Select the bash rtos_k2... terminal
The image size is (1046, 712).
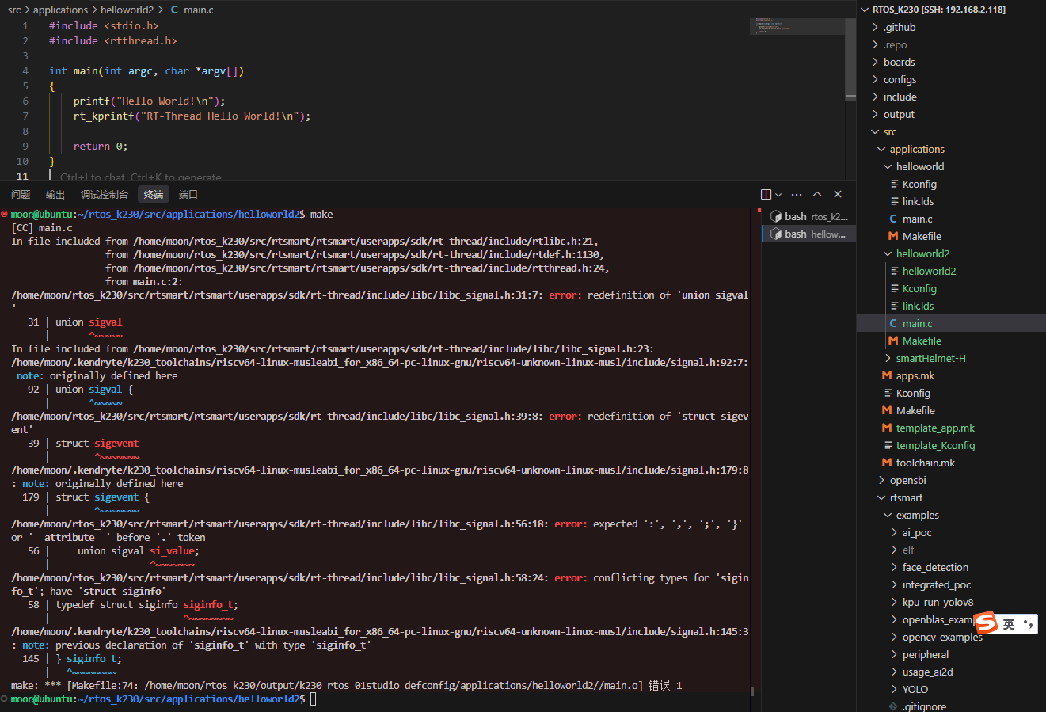point(808,216)
